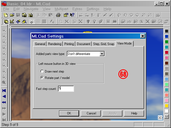This screenshot has width=171, height=128.
Task: Open the Multipart menu
Action: coord(61,9)
